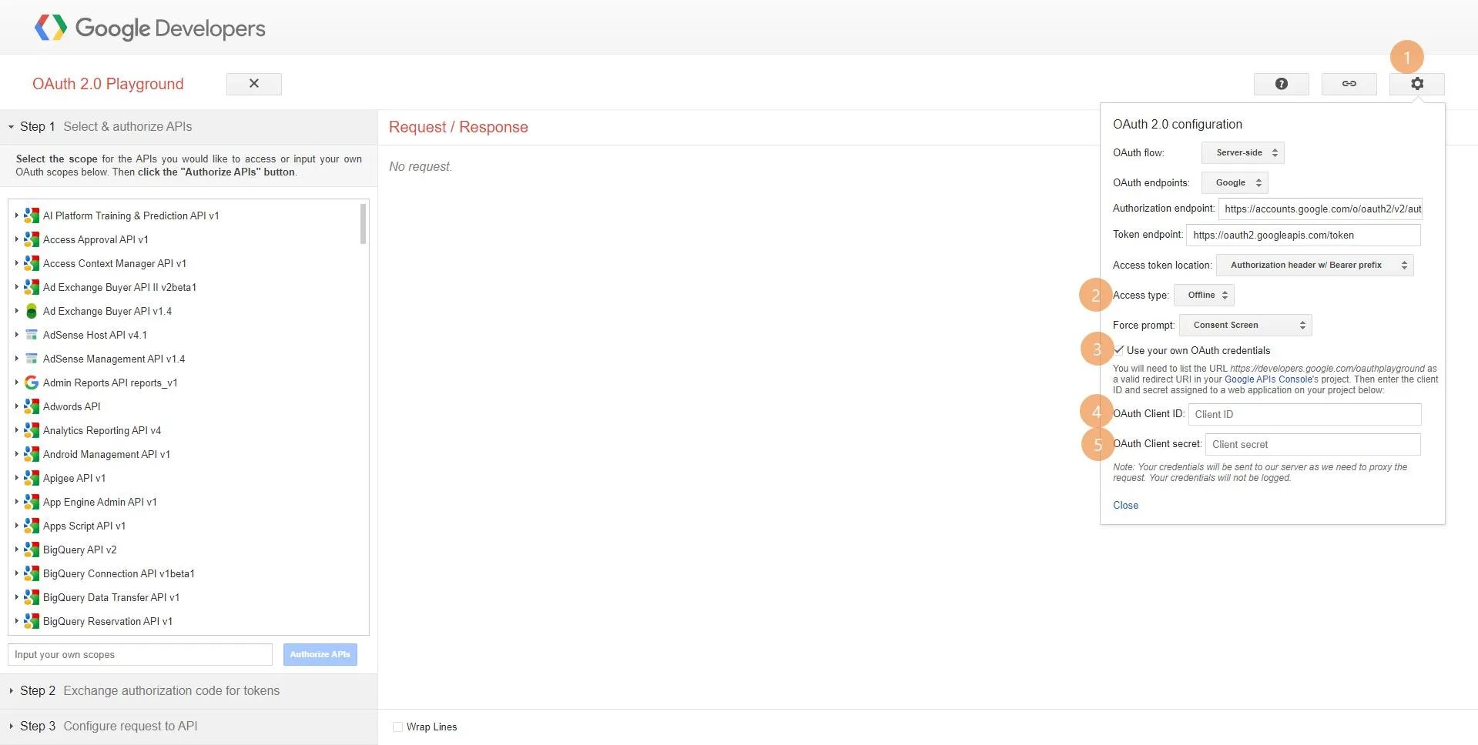Click the App Engine Admin API v1 icon
The width and height of the screenshot is (1478, 745).
pos(32,502)
